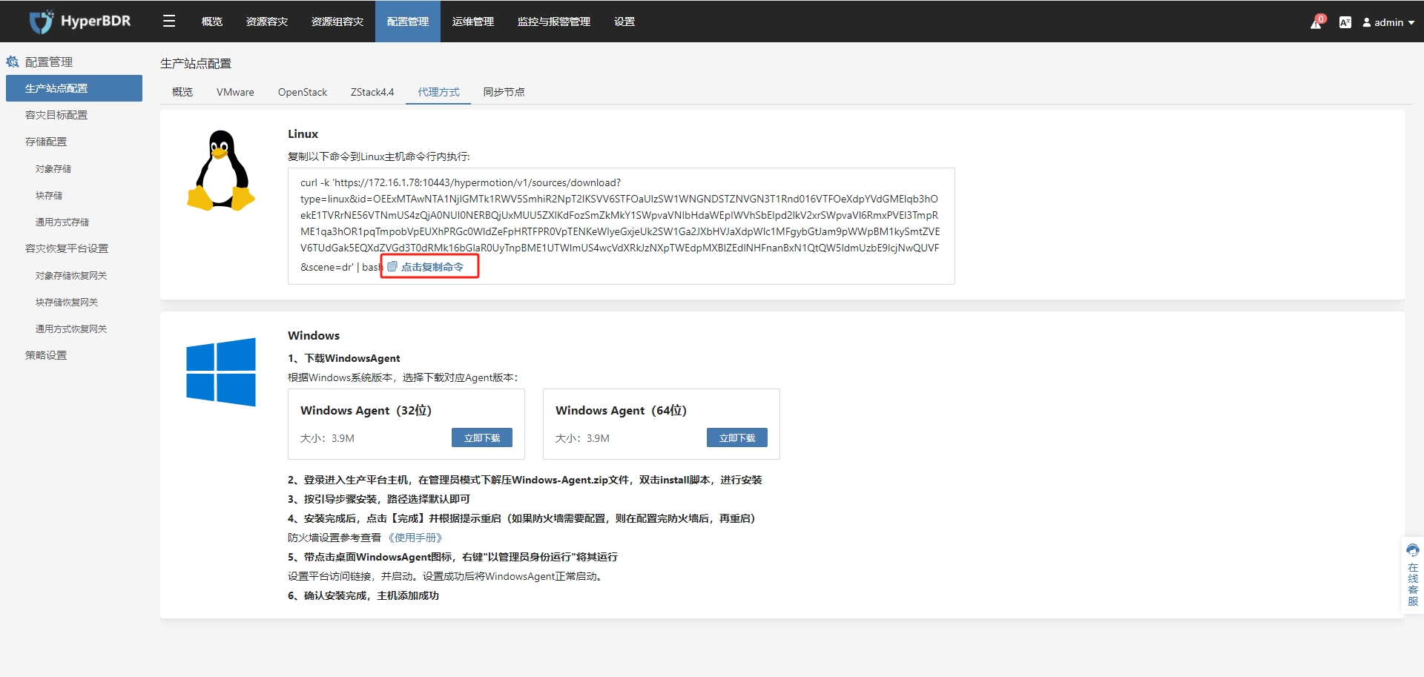The image size is (1424, 677).
Task: Click the 配置管理 gear icon in sidebar
Action: point(13,62)
